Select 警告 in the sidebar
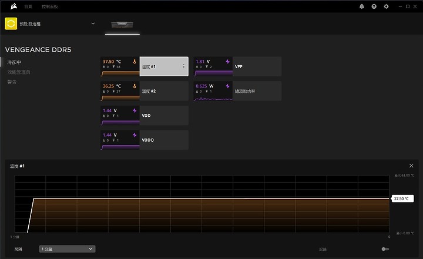The image size is (423, 259). click(x=12, y=82)
